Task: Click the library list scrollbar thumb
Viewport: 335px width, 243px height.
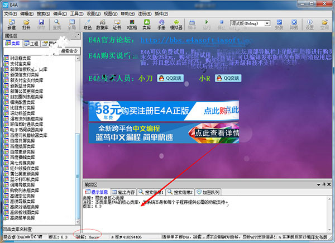Action: click(x=78, y=177)
